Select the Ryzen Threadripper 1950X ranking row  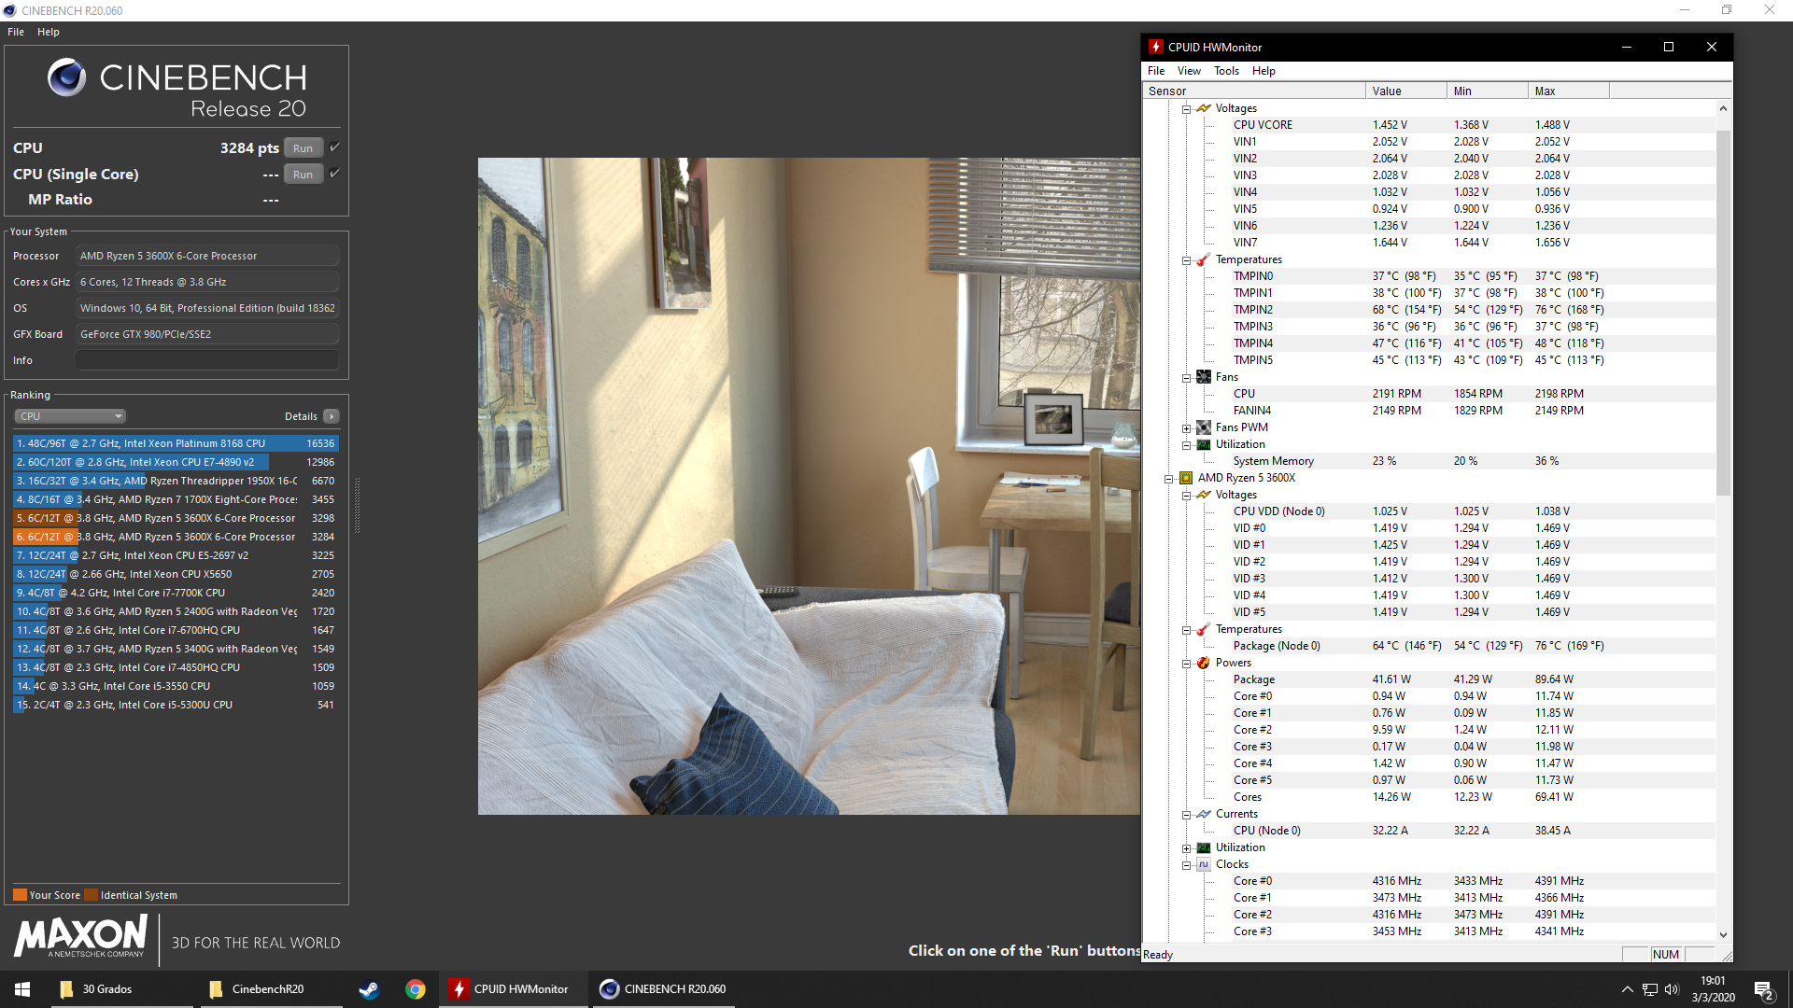click(x=176, y=481)
